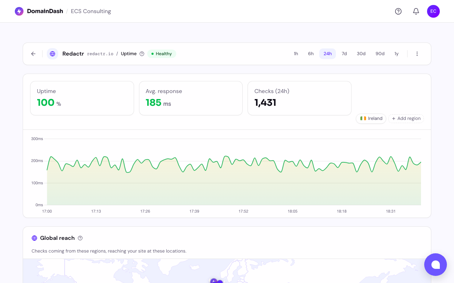Open ECS Consulting from the breadcrumb
Image resolution: width=454 pixels, height=283 pixels.
91,11
